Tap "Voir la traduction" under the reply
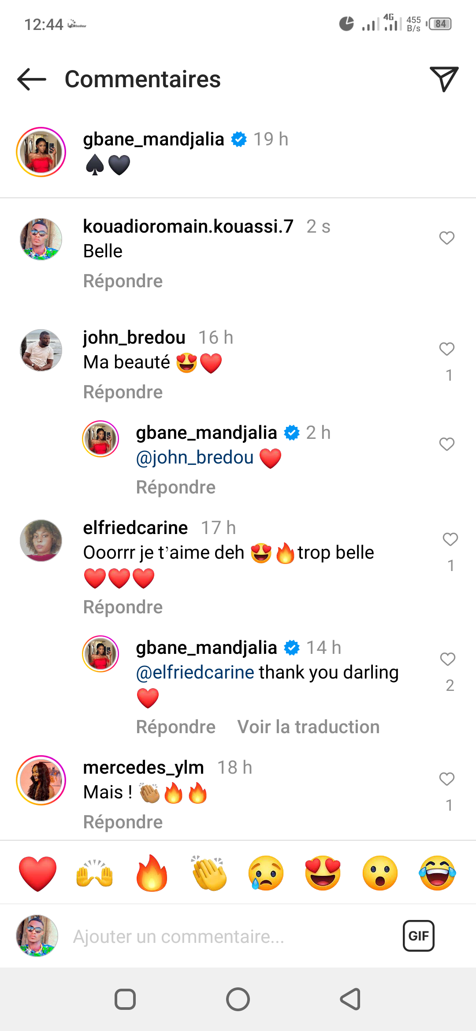 308,727
